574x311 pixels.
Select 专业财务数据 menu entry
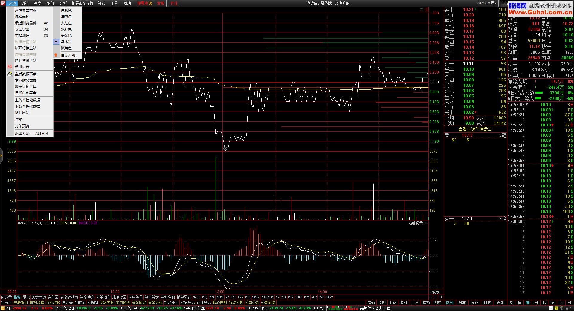coord(30,80)
